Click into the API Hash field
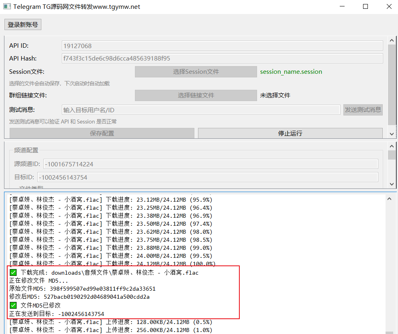This screenshot has height=334, width=398. click(222, 58)
